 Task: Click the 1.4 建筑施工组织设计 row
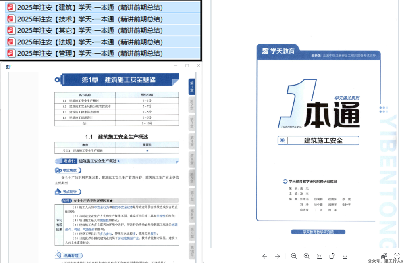click(x=116, y=118)
